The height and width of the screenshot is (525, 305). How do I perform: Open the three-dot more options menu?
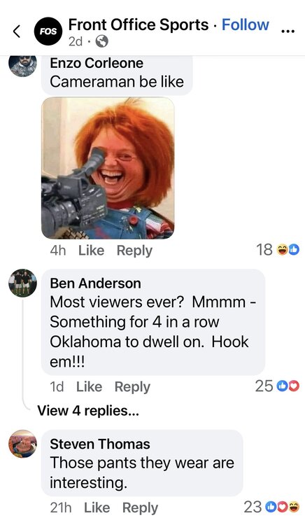(288, 31)
